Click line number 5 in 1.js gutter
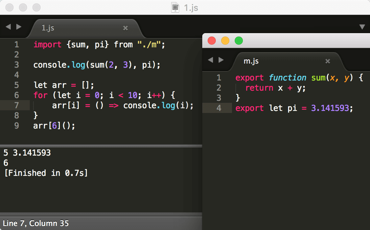Image resolution: width=370 pixels, height=230 pixels. coord(17,85)
